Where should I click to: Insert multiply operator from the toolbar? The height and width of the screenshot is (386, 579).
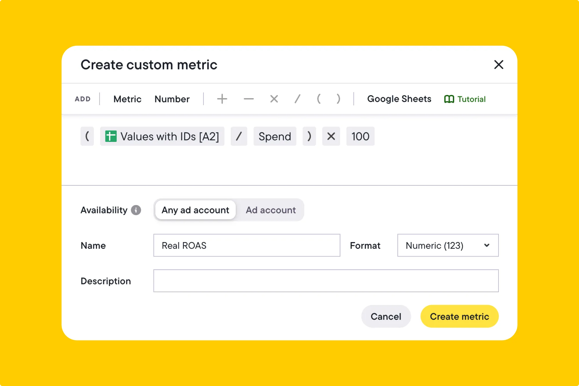[x=274, y=99]
